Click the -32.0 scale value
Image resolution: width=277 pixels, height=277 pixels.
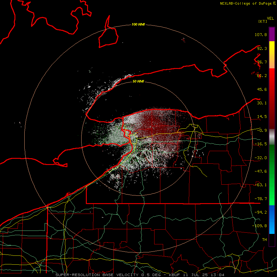(261, 158)
